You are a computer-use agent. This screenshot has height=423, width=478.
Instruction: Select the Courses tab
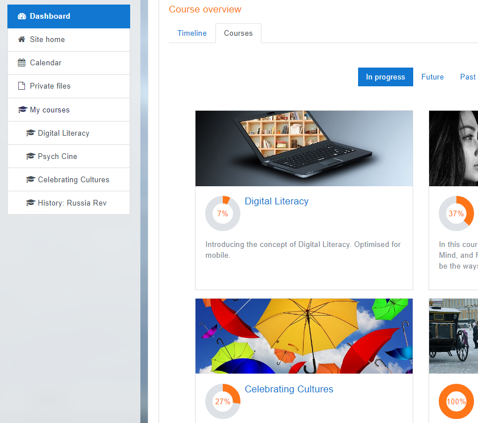pos(238,33)
